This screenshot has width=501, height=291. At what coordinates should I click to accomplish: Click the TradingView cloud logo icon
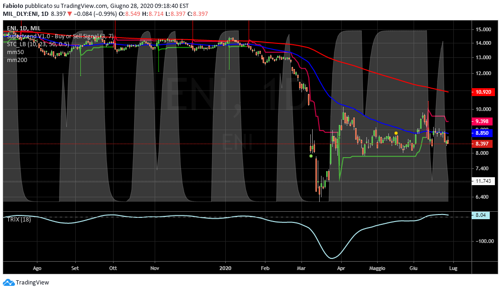click(x=8, y=283)
